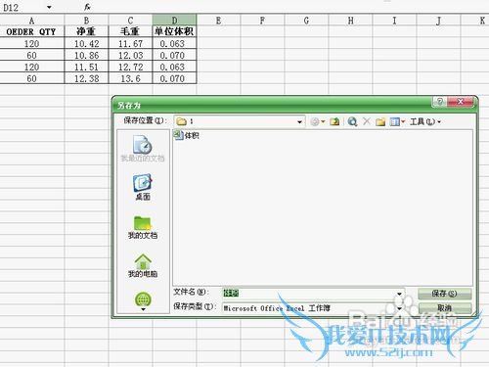Click the Name Box showing D12
Screen dimensions: 489x367
point(22,7)
